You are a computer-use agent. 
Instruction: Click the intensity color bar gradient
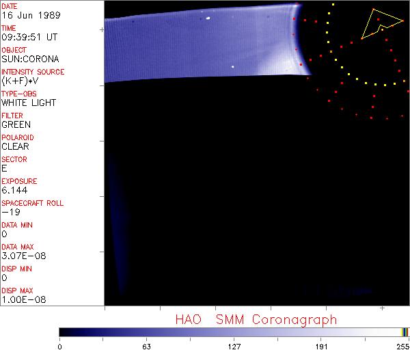coord(234,332)
